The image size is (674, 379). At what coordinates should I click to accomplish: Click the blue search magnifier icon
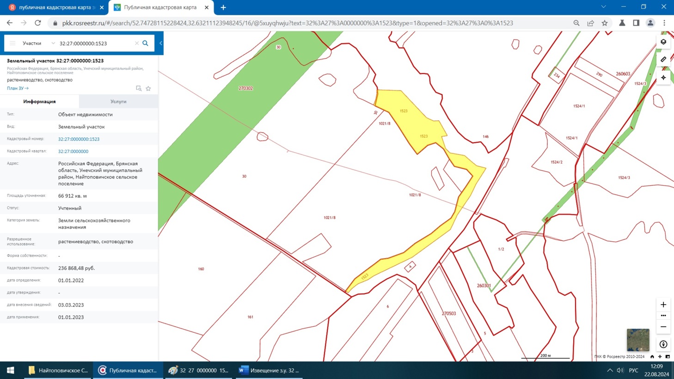click(x=145, y=43)
